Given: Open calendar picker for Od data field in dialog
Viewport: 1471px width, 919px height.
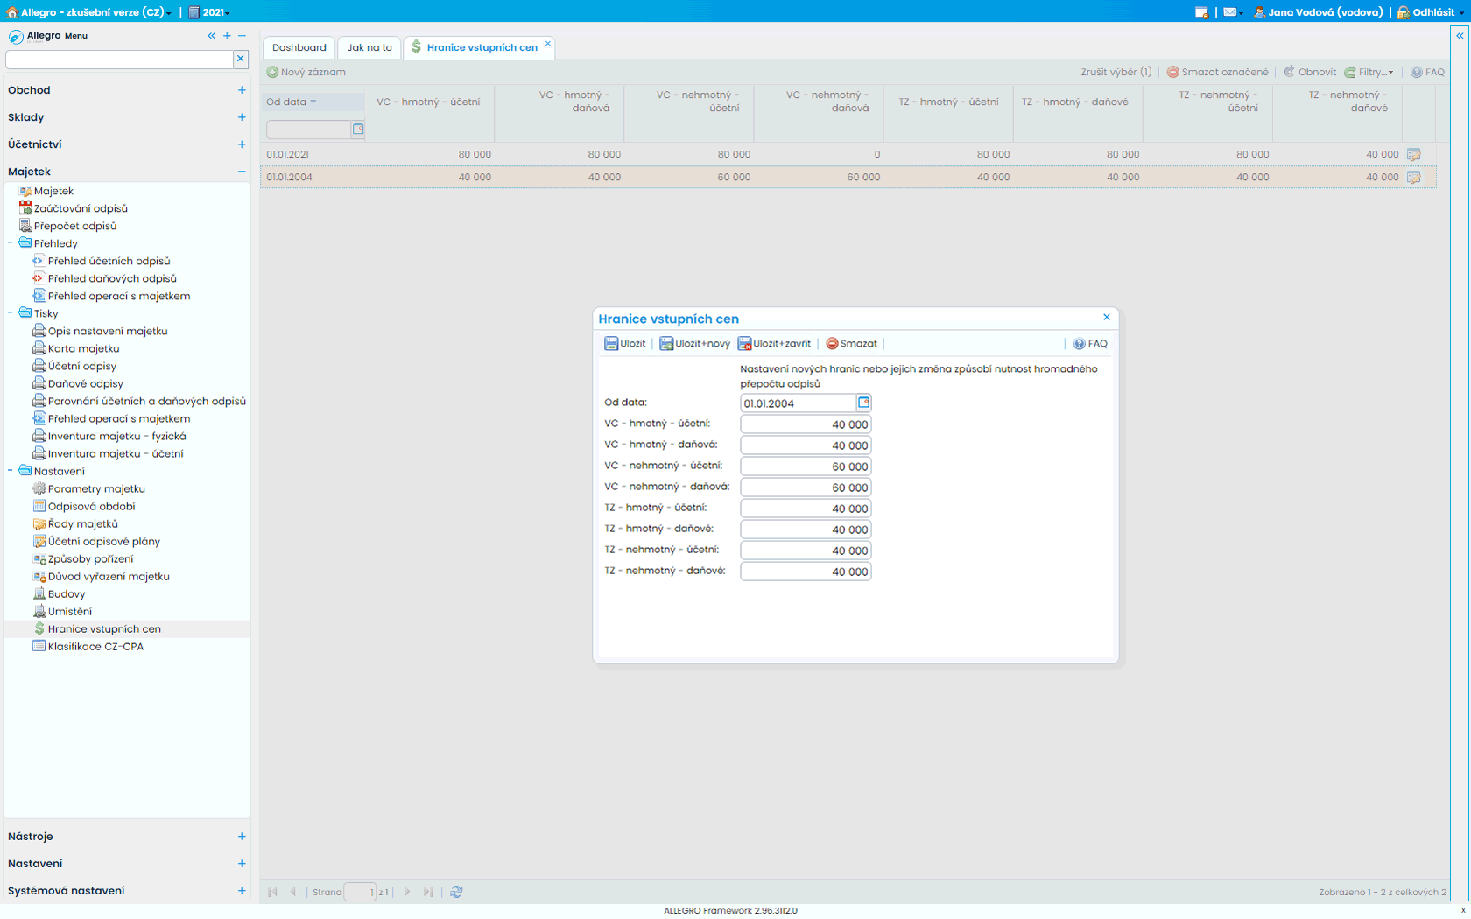Looking at the screenshot, I should [x=863, y=403].
